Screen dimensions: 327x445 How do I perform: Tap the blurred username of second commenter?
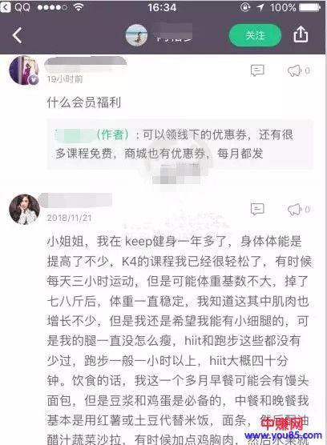75,200
